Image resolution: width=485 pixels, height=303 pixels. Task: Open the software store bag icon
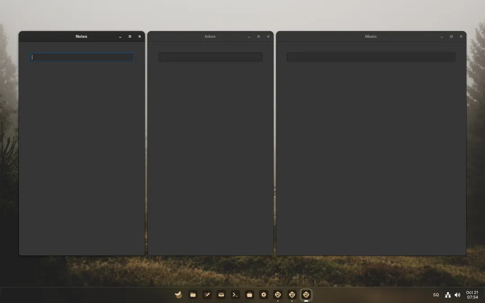(x=249, y=294)
